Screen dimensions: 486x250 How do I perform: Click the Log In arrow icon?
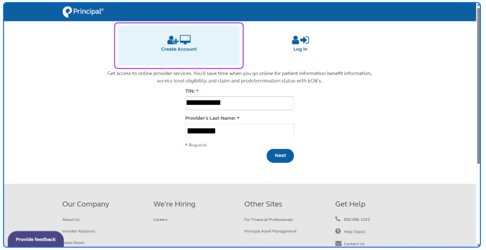click(305, 40)
